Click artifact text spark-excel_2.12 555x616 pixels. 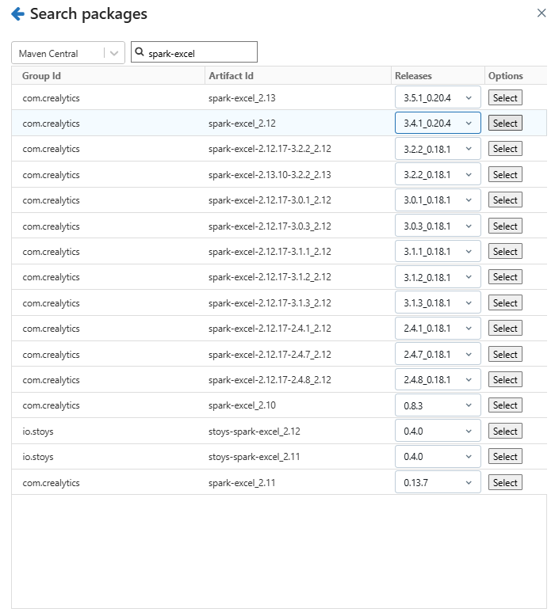(242, 124)
